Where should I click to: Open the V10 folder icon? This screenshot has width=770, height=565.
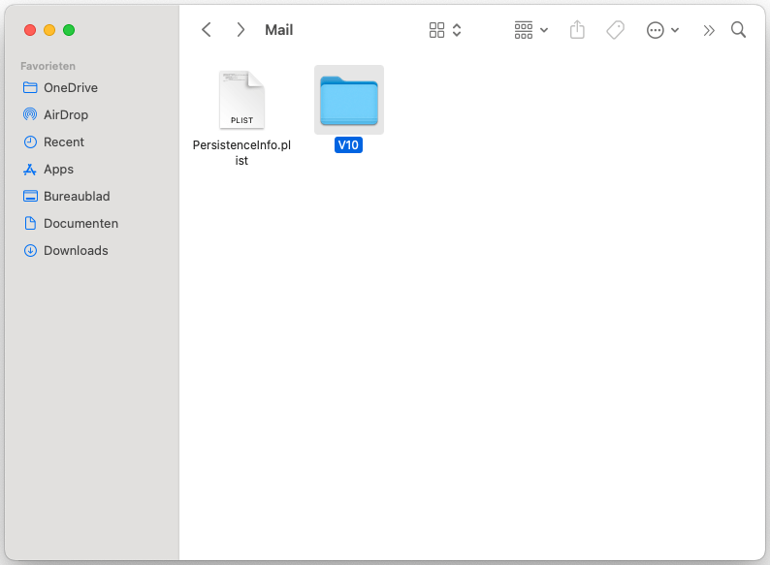[x=349, y=100]
